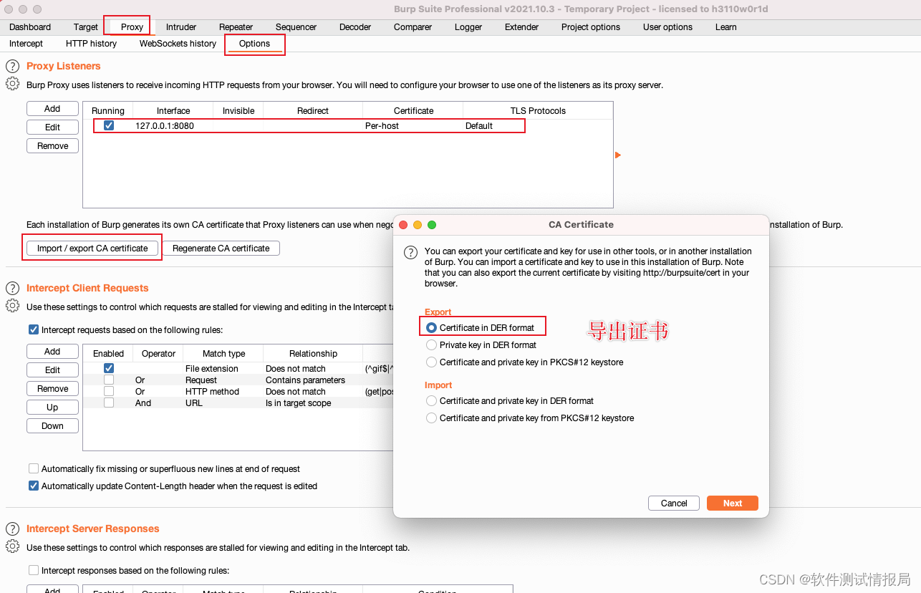Switch to the Target tab
The height and width of the screenshot is (593, 921).
[x=85, y=26]
